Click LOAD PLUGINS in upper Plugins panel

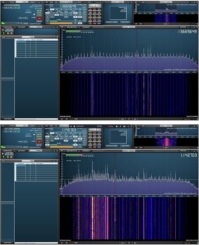125,22
